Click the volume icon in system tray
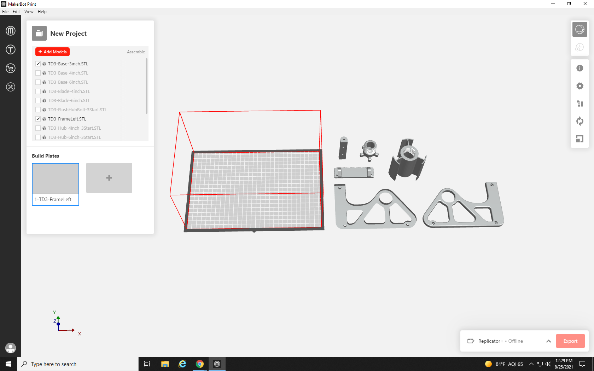 click(548, 364)
